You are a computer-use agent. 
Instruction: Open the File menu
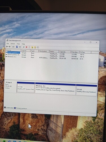8,43
